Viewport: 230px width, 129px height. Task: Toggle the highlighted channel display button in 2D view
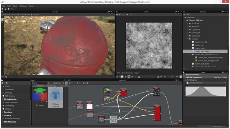tap(122, 77)
